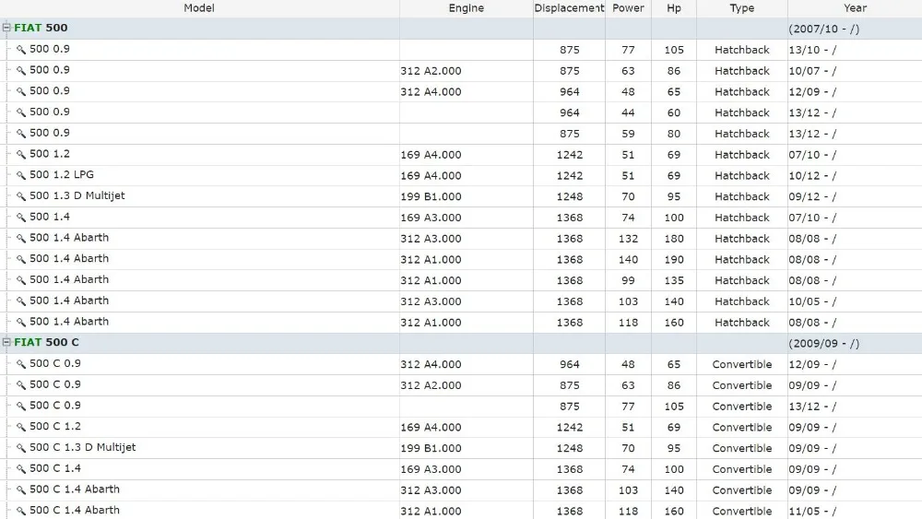
Task: Click engine 312 A2.000 in 500 0.9 row
Action: pyautogui.click(x=431, y=71)
